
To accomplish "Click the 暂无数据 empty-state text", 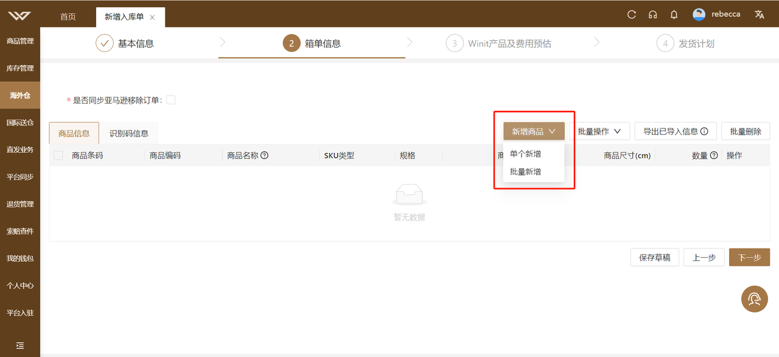I will point(409,217).
